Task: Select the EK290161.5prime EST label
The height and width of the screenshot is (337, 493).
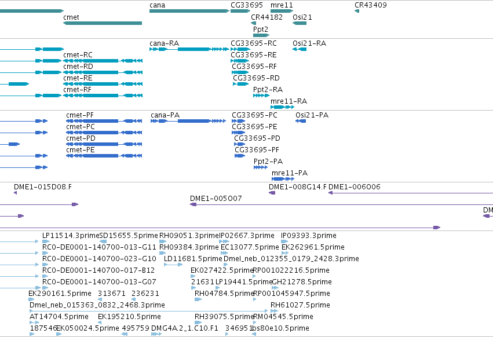Action: tap(60, 294)
